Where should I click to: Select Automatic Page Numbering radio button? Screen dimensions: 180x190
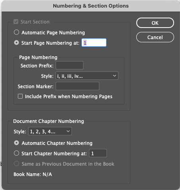pos(17,32)
